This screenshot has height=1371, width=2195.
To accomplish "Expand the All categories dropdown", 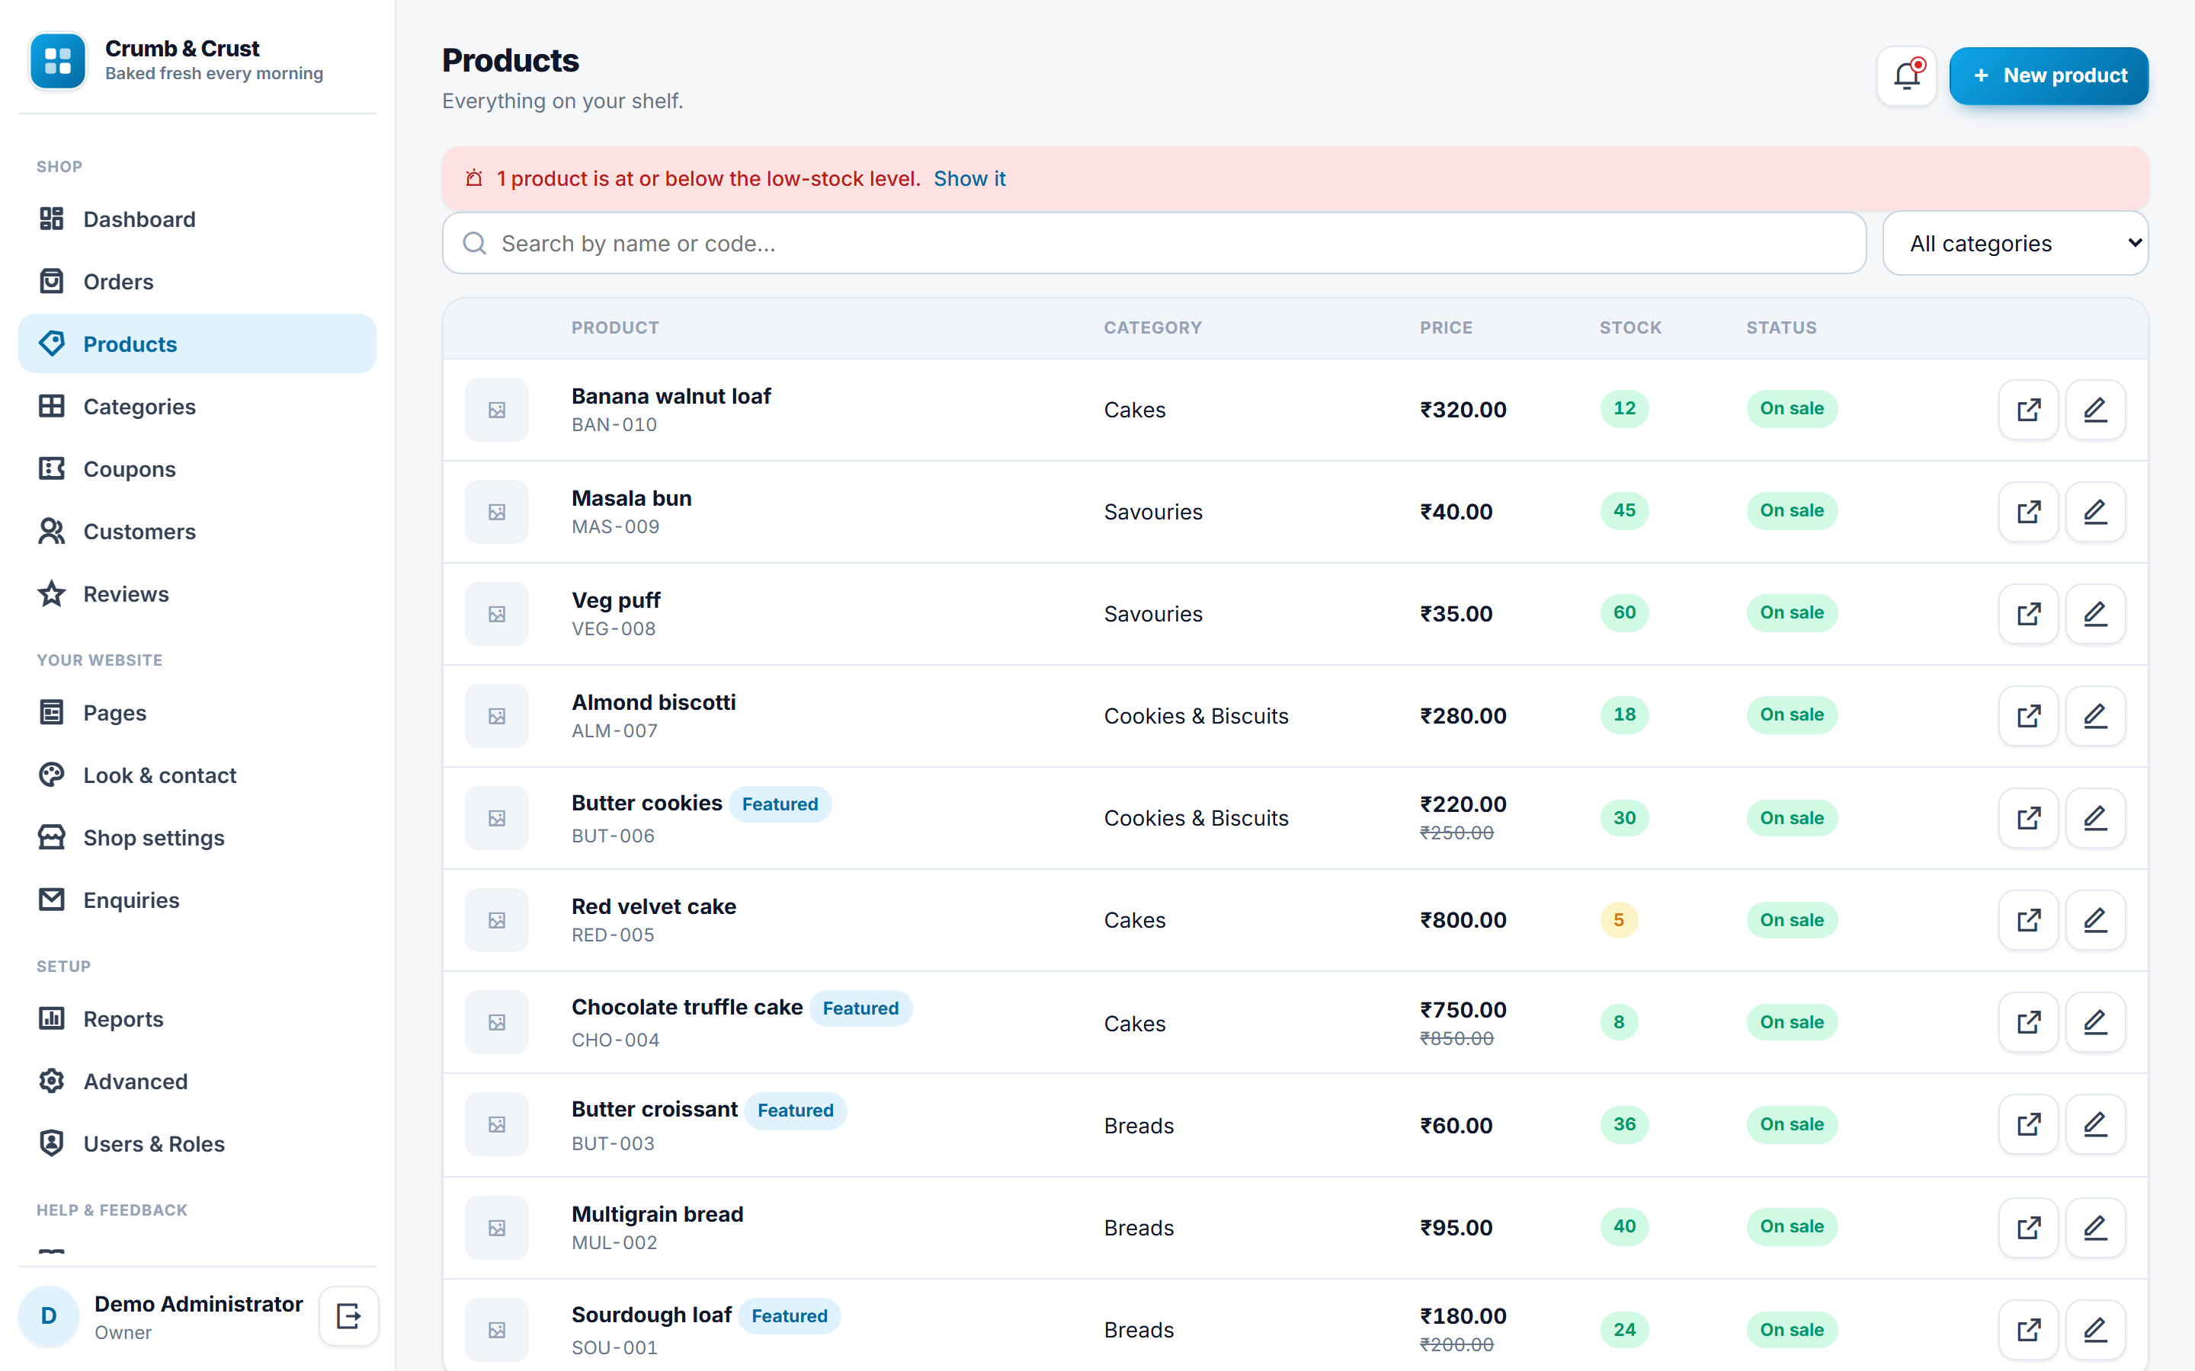I will [2015, 243].
